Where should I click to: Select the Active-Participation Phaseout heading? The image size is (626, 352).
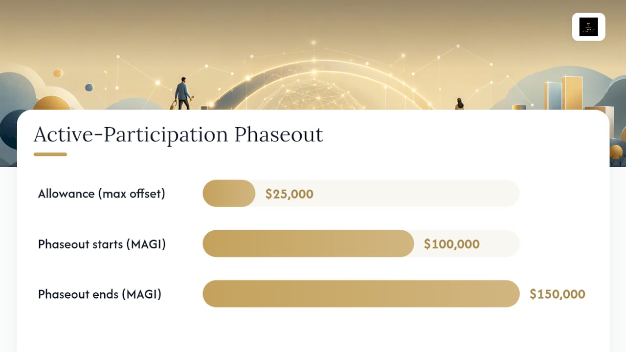pyautogui.click(x=179, y=134)
